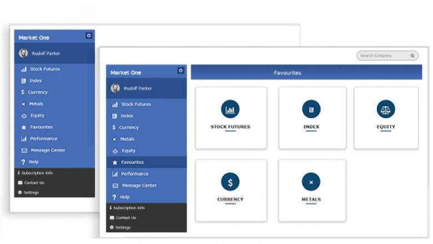Select Currency in the back window sidebar
Screen dimensions: 433x244
click(x=38, y=93)
